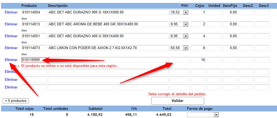Click DescFijo field of the 010114013 row
This screenshot has height=118, width=277.
230,24
